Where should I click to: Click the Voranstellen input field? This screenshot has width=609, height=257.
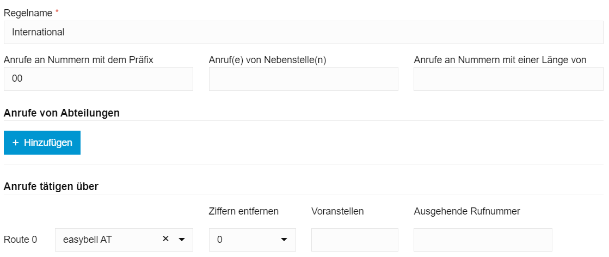[x=354, y=240]
